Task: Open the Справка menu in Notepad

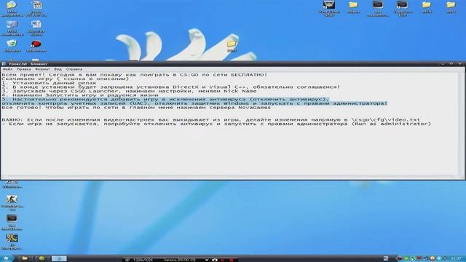Action: coord(74,69)
